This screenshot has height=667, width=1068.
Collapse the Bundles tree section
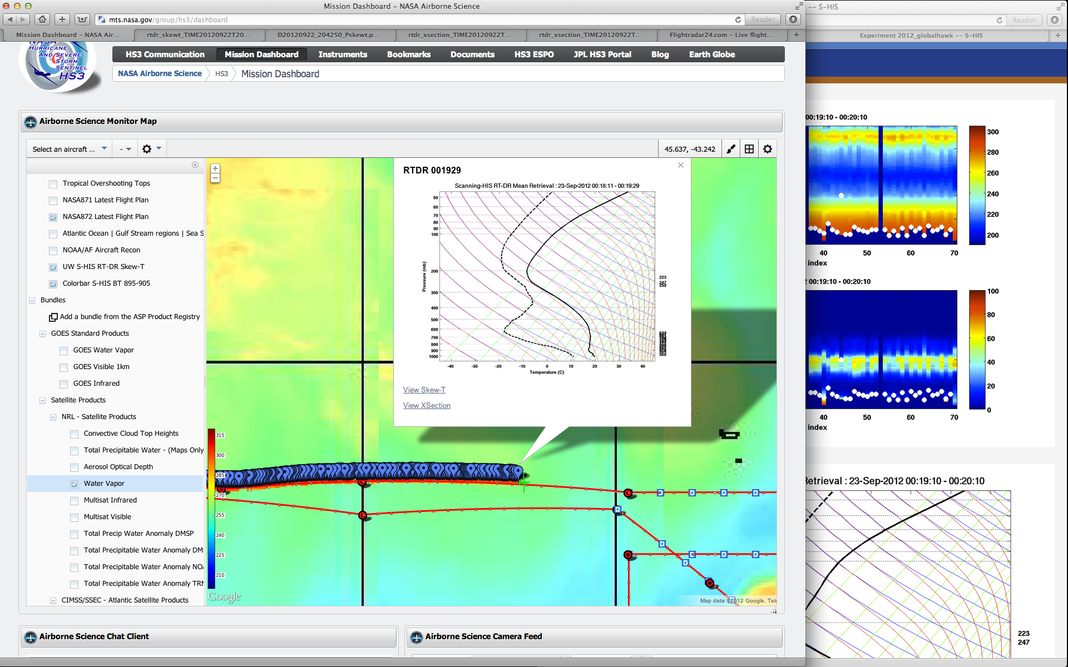[x=32, y=301]
